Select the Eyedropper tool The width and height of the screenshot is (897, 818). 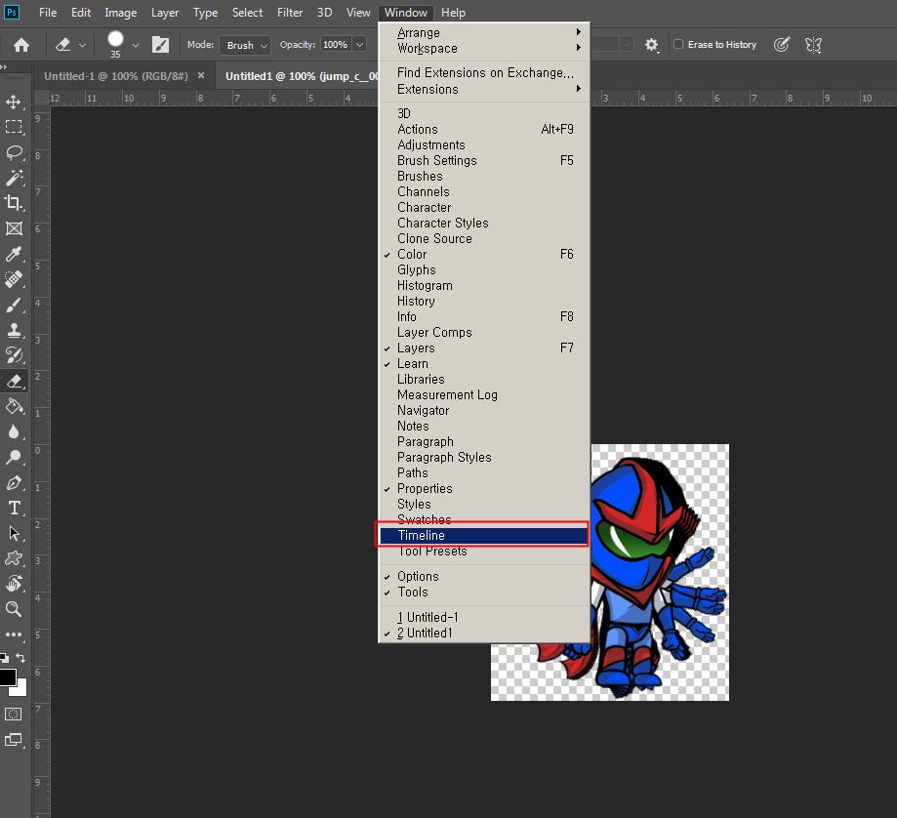point(14,254)
